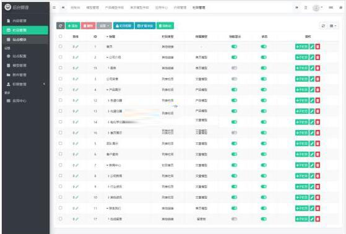Click the blue lock-icon button in toolbar
Image resolution: width=346 pixels, height=234 pixels.
(x=123, y=26)
